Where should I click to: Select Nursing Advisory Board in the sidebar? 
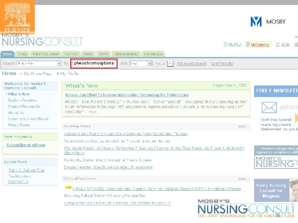(28, 119)
